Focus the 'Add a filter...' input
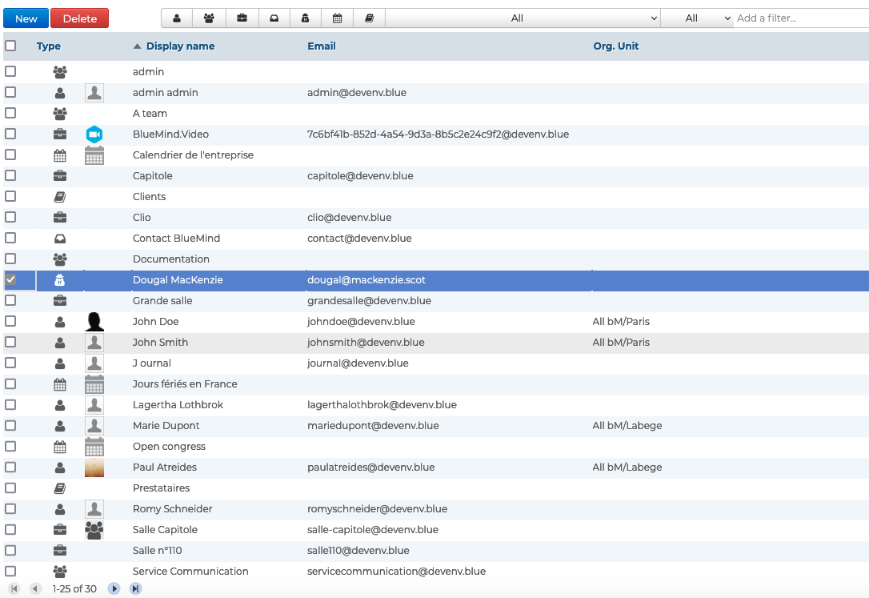Viewport: 869px width, 598px height. pos(800,18)
